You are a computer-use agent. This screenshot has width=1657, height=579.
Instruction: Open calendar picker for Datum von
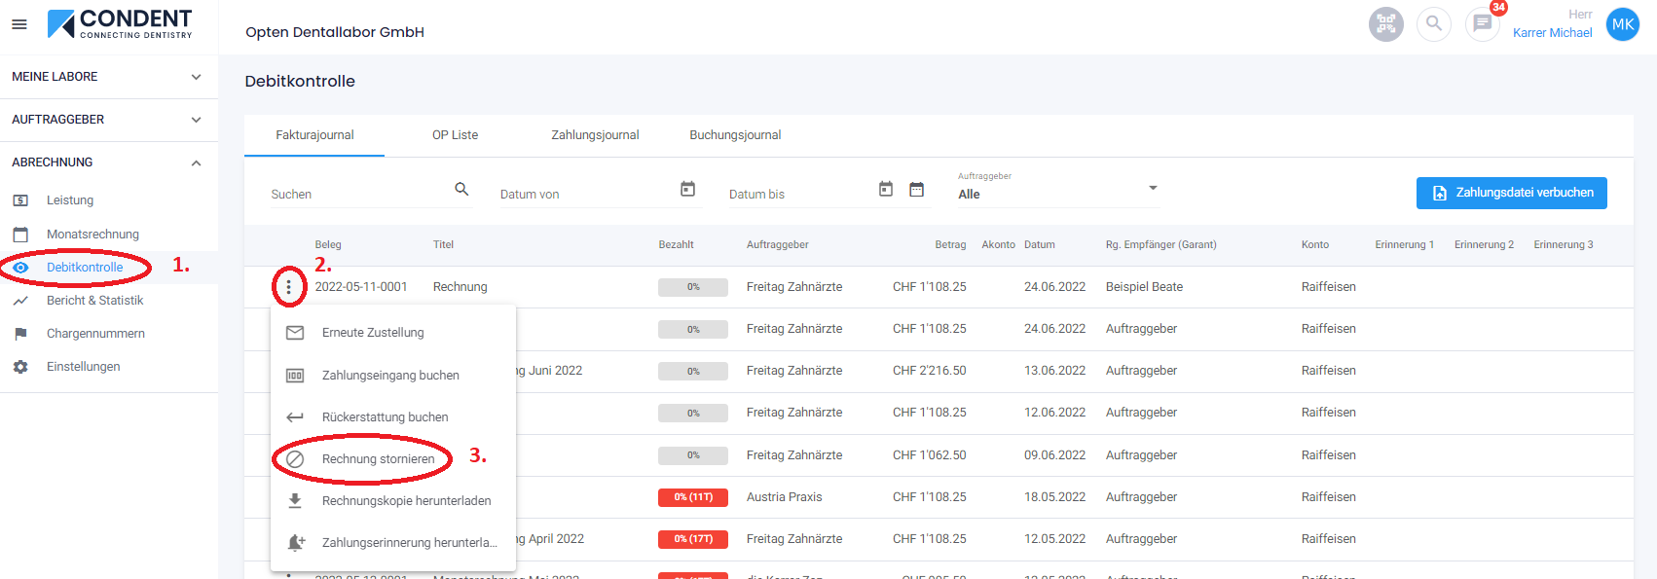(x=687, y=190)
